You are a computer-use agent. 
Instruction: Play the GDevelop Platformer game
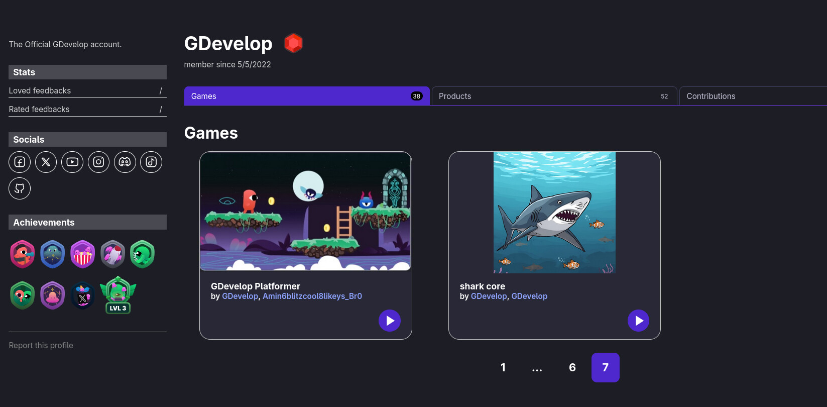click(x=390, y=321)
